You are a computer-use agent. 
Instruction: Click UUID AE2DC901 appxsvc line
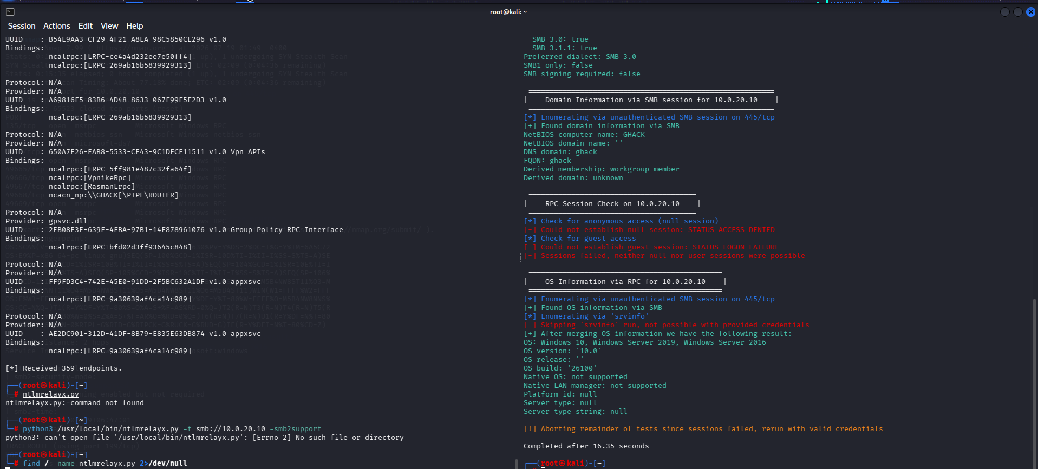(133, 334)
